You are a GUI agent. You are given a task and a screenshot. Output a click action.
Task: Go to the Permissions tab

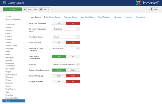pos(140,17)
